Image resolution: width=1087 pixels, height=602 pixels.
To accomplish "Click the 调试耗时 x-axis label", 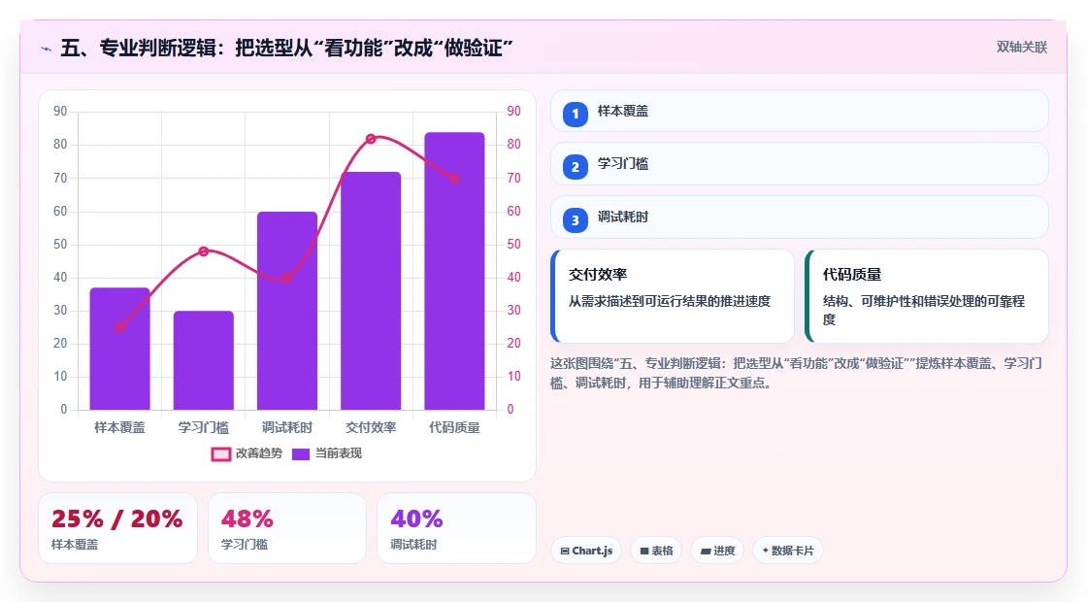I will tap(287, 428).
